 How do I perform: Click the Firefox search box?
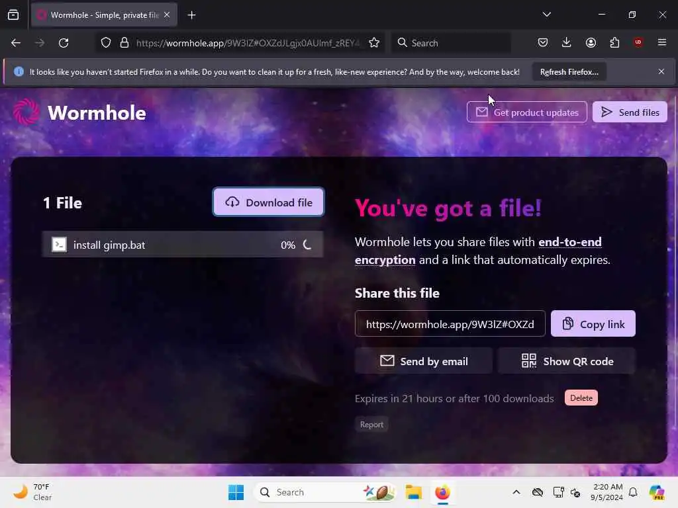pos(451,43)
